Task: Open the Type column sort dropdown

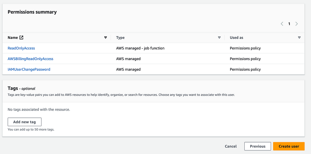Action: 219,37
